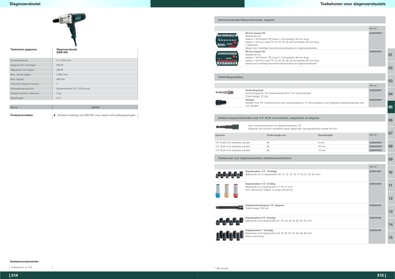
Task: Click the Verbindingsstuk connector image
Action: (224, 92)
